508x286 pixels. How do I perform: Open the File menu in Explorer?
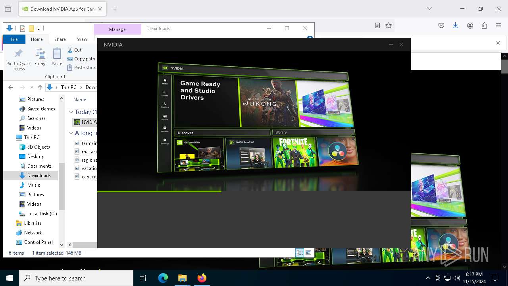[x=14, y=39]
